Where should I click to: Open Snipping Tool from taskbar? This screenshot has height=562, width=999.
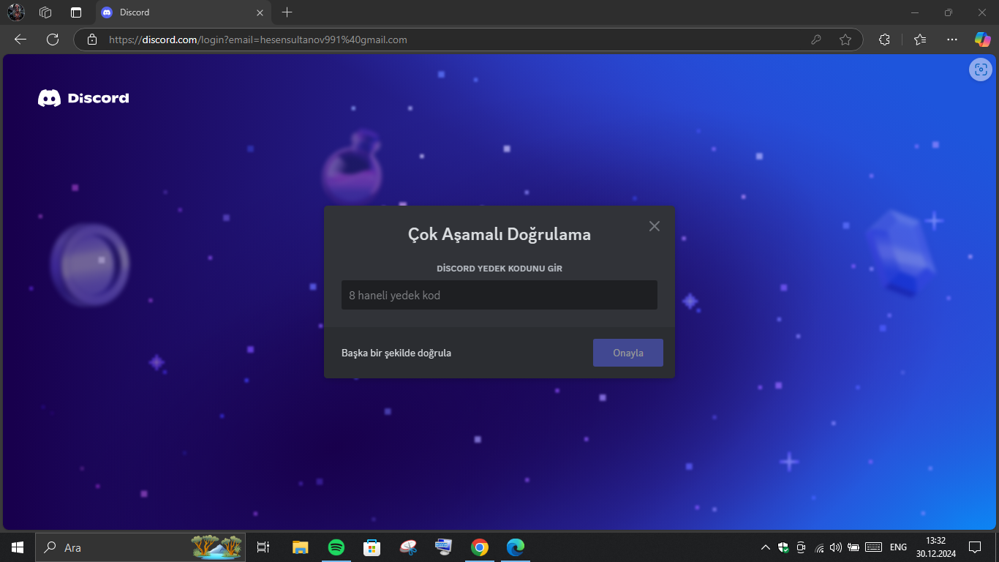click(x=408, y=547)
